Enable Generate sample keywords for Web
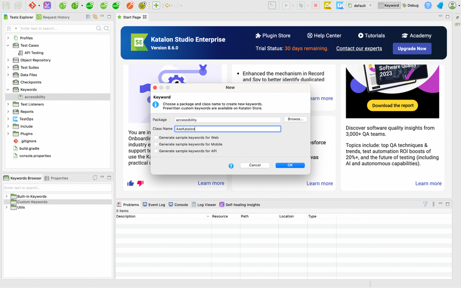 (x=156, y=137)
